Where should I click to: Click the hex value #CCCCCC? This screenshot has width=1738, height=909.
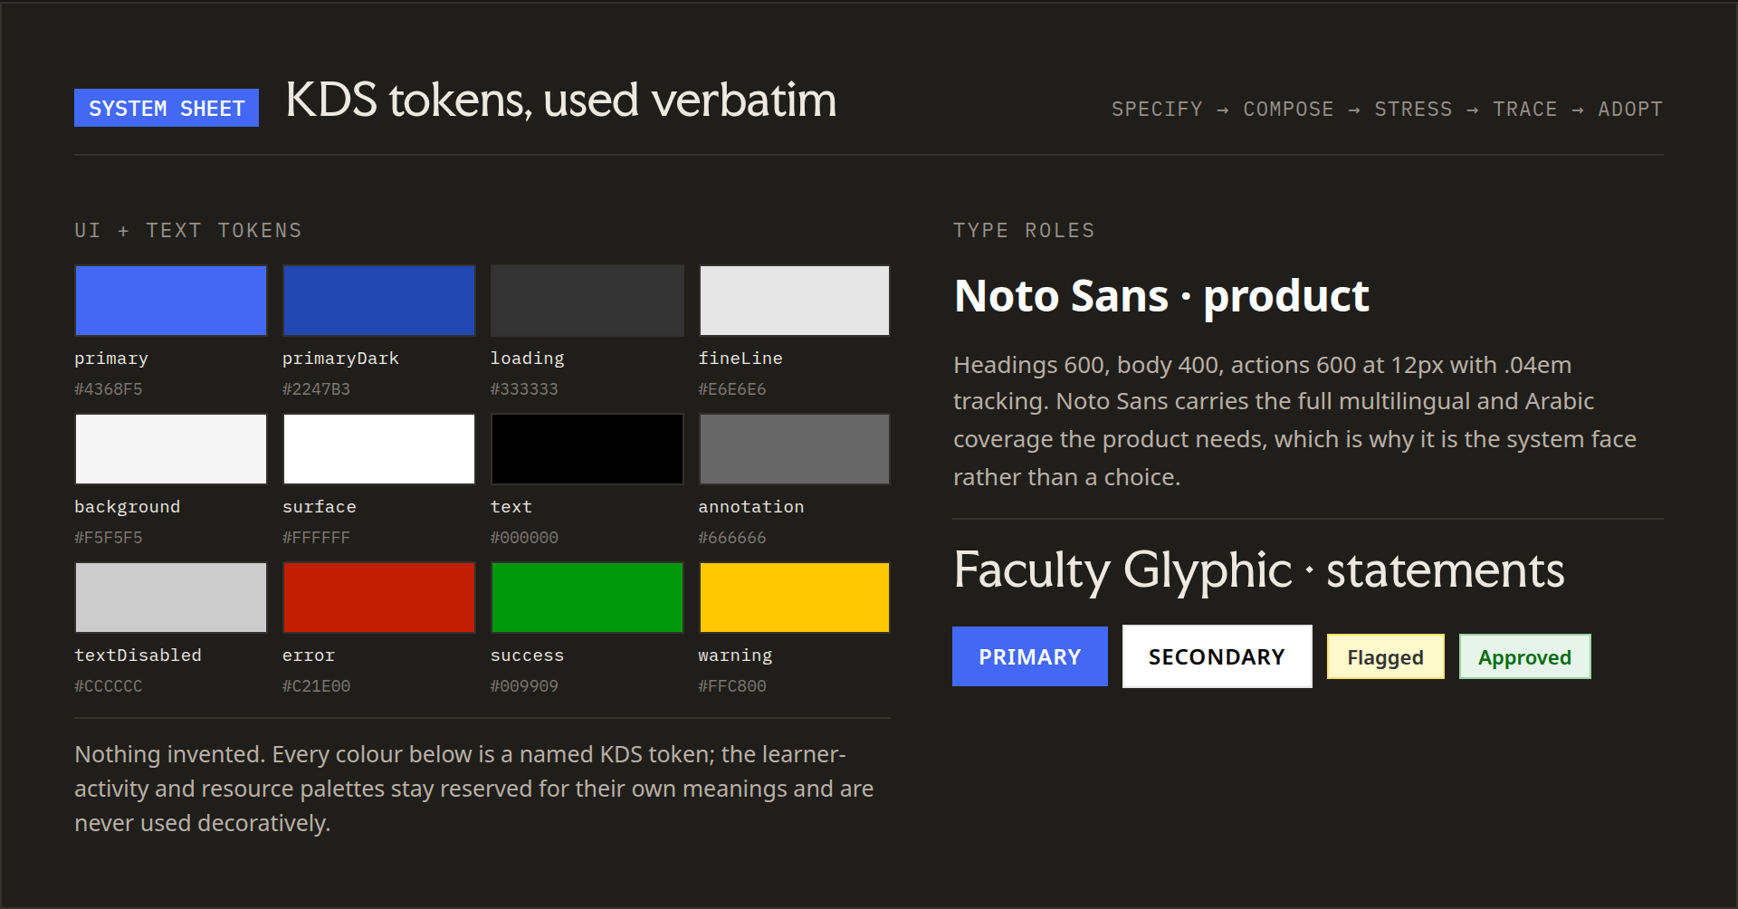tap(109, 686)
